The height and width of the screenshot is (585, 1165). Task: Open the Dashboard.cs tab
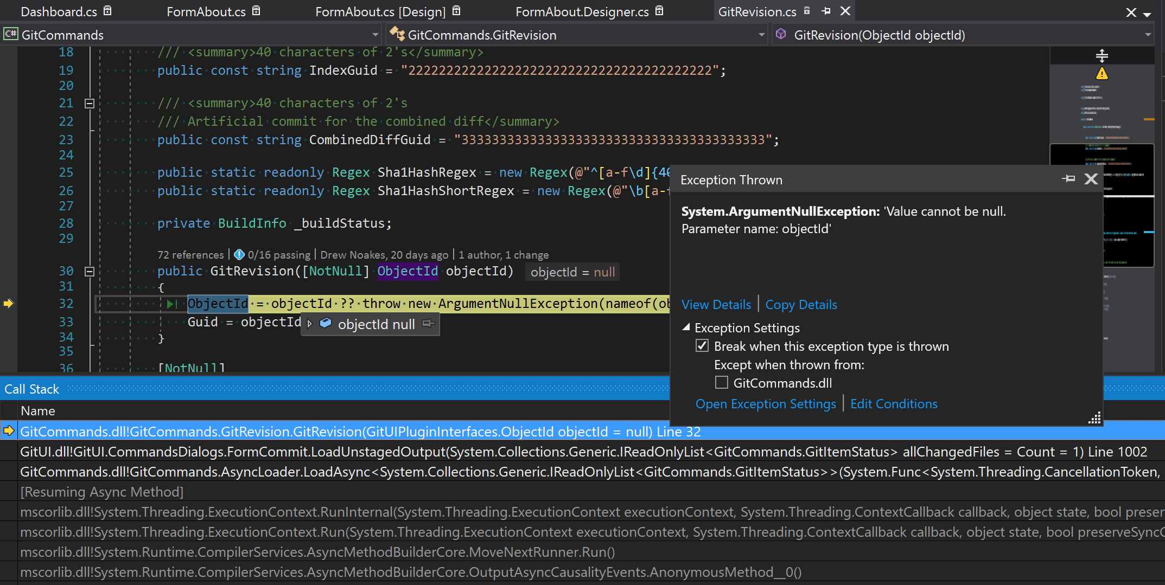tap(59, 11)
